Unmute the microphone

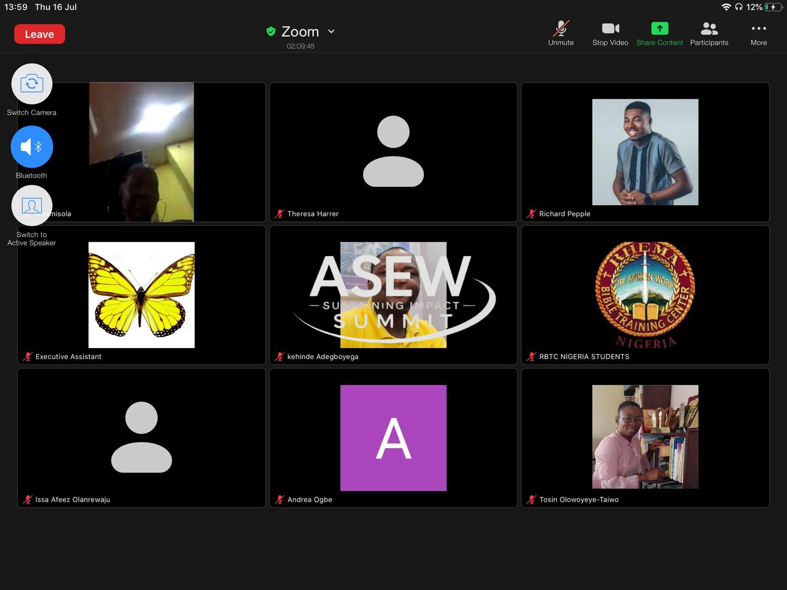pyautogui.click(x=561, y=33)
